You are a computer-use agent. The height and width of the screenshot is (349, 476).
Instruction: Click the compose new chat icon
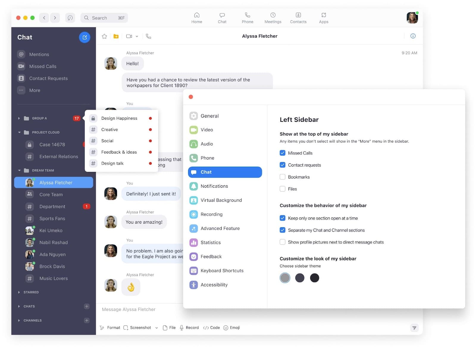84,37
